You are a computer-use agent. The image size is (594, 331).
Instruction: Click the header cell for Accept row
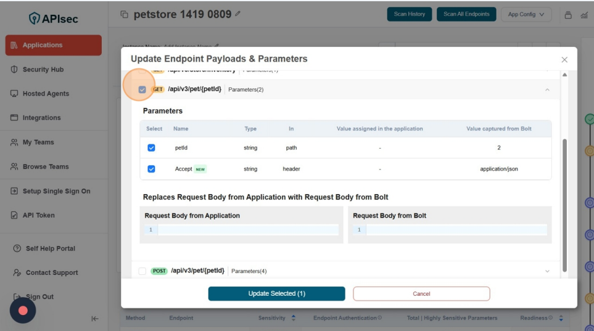291,169
